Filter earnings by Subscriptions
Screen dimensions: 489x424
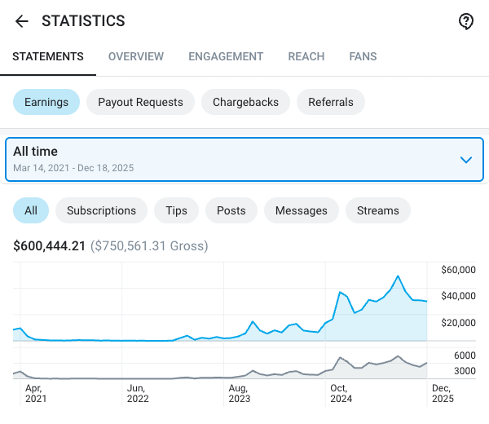[101, 210]
